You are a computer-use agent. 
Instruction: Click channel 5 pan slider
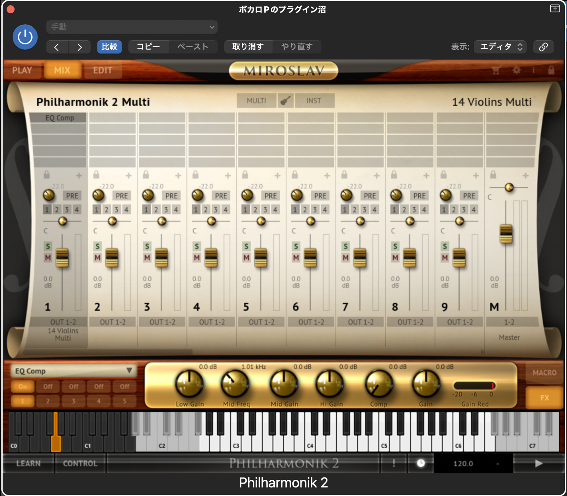click(261, 221)
